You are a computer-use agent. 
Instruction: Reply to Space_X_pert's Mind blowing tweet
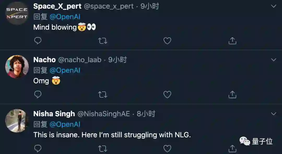pyautogui.click(x=38, y=41)
